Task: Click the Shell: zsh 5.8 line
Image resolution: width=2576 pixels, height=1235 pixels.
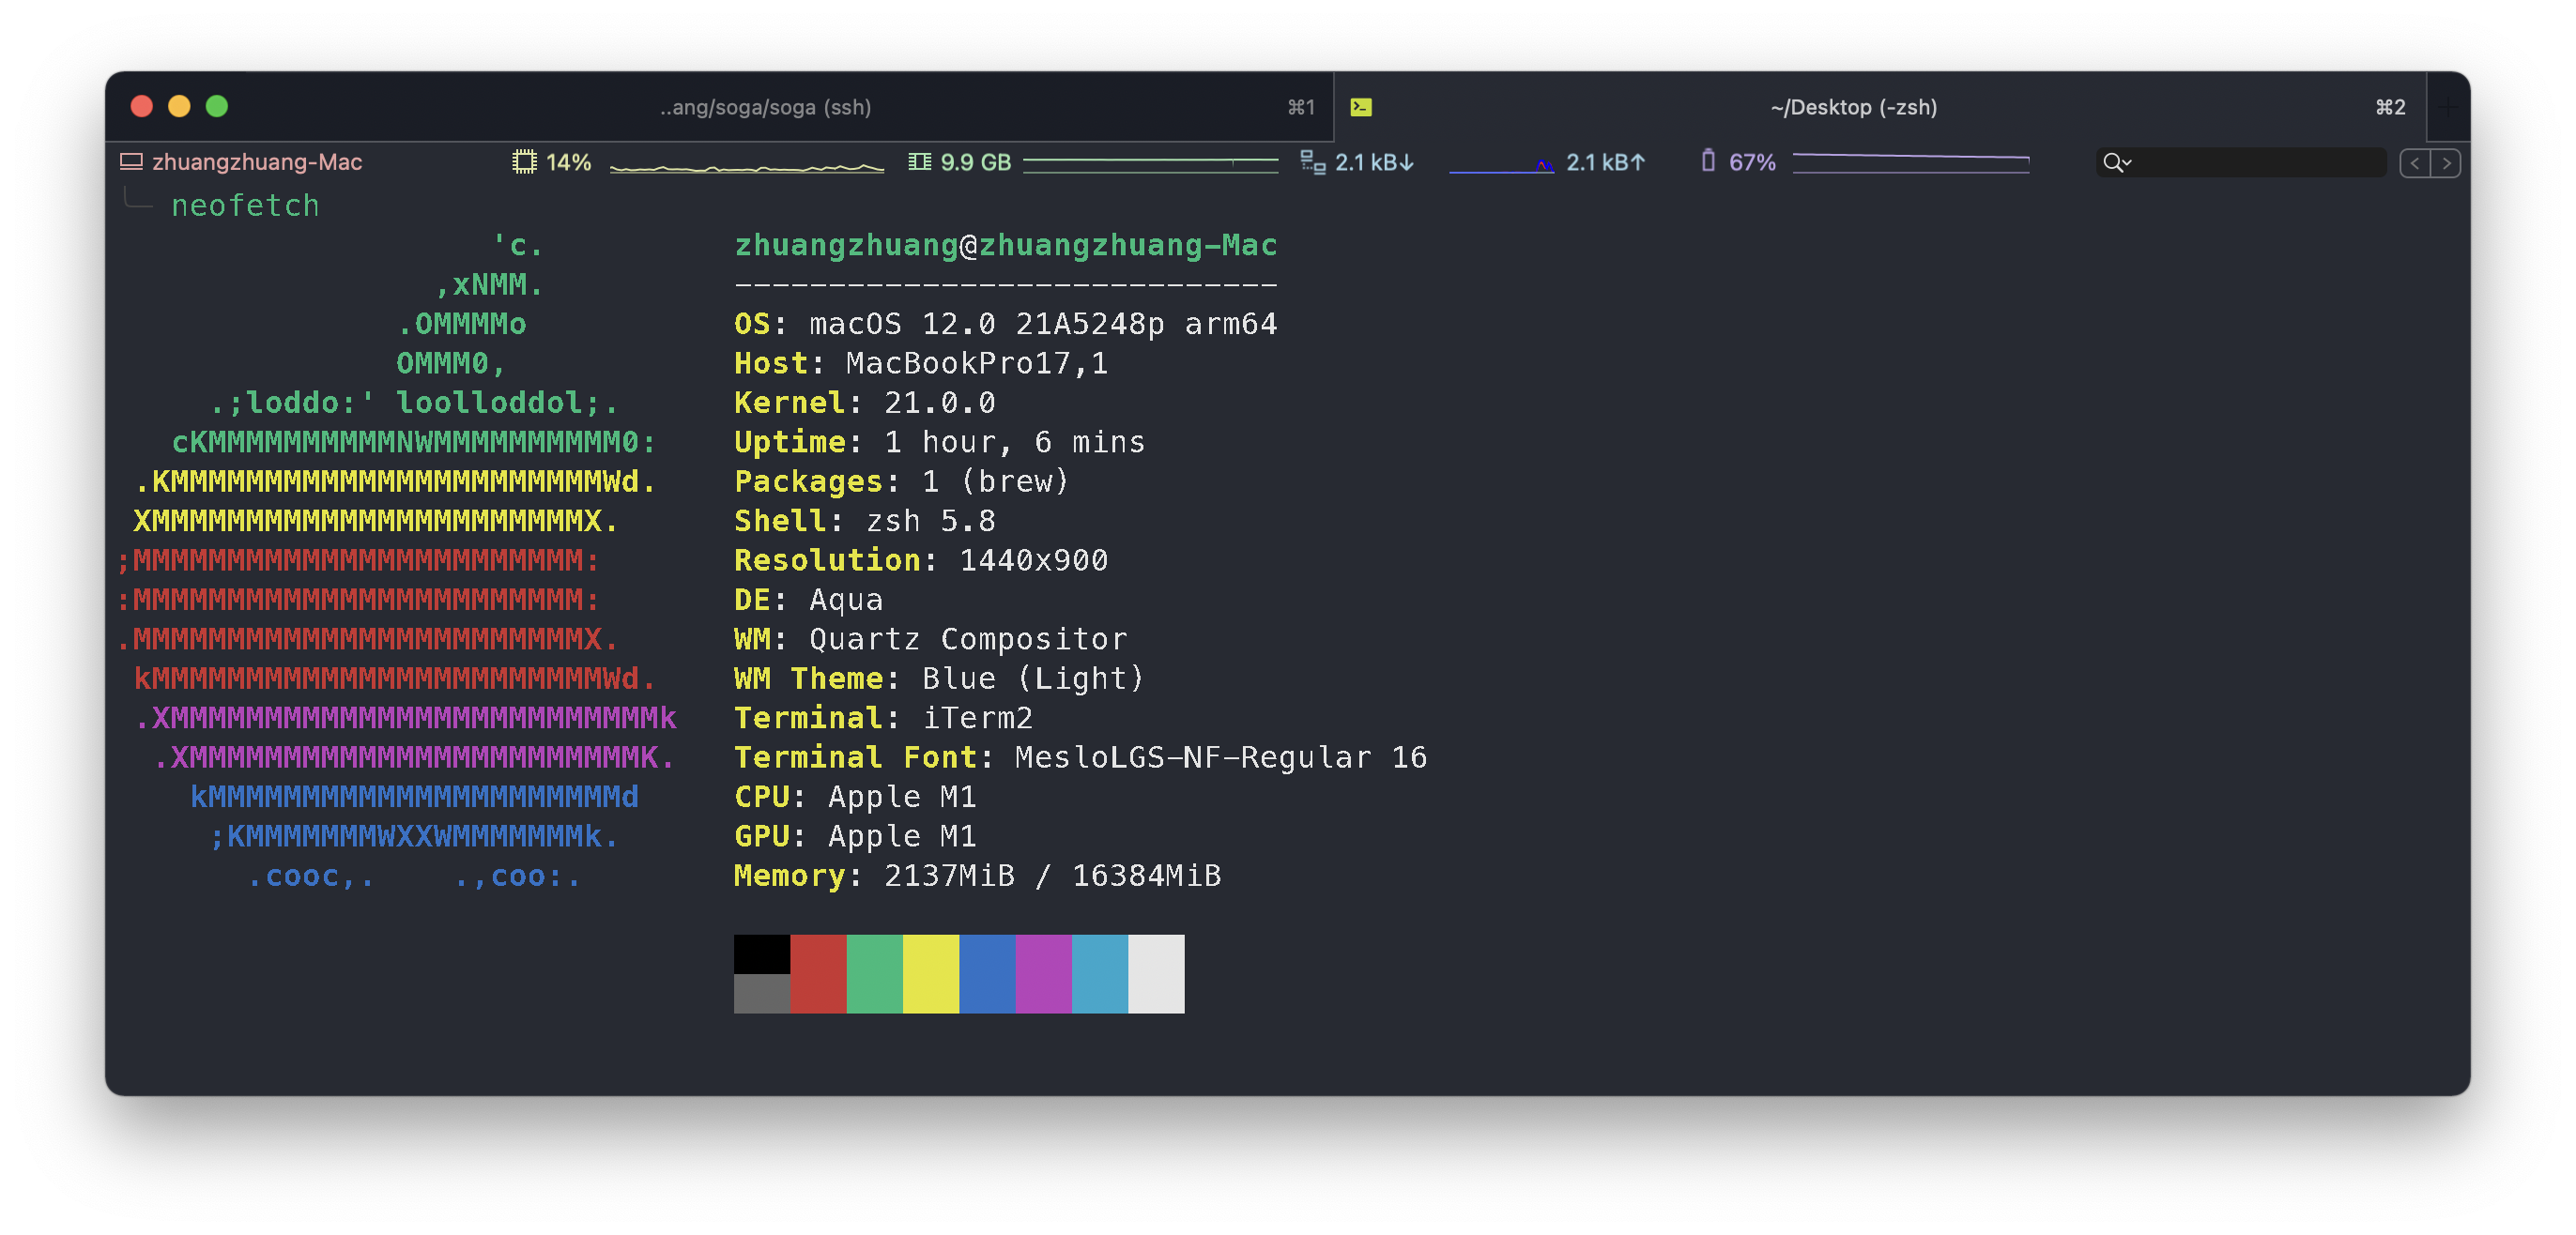Action: (x=864, y=521)
